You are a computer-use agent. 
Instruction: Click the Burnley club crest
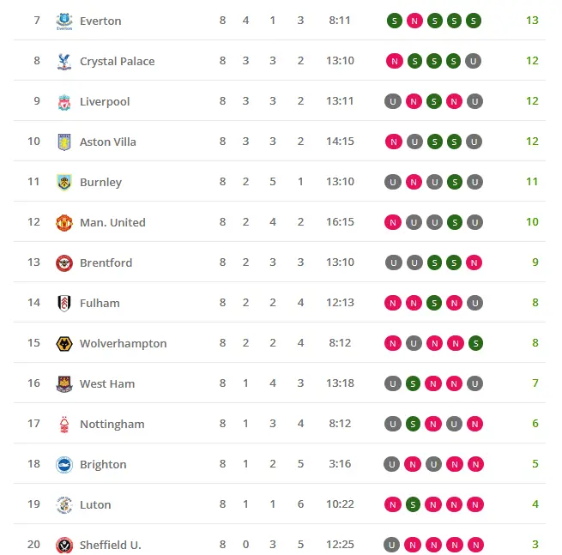click(x=64, y=182)
